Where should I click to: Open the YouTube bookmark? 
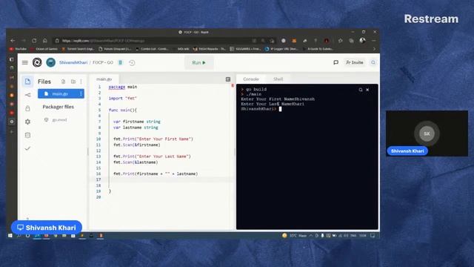(18, 49)
